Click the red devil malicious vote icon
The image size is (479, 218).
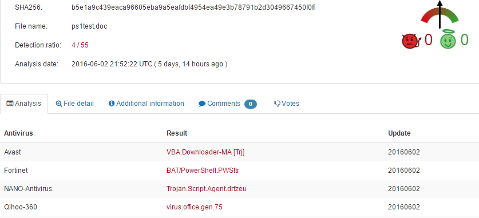pos(411,41)
